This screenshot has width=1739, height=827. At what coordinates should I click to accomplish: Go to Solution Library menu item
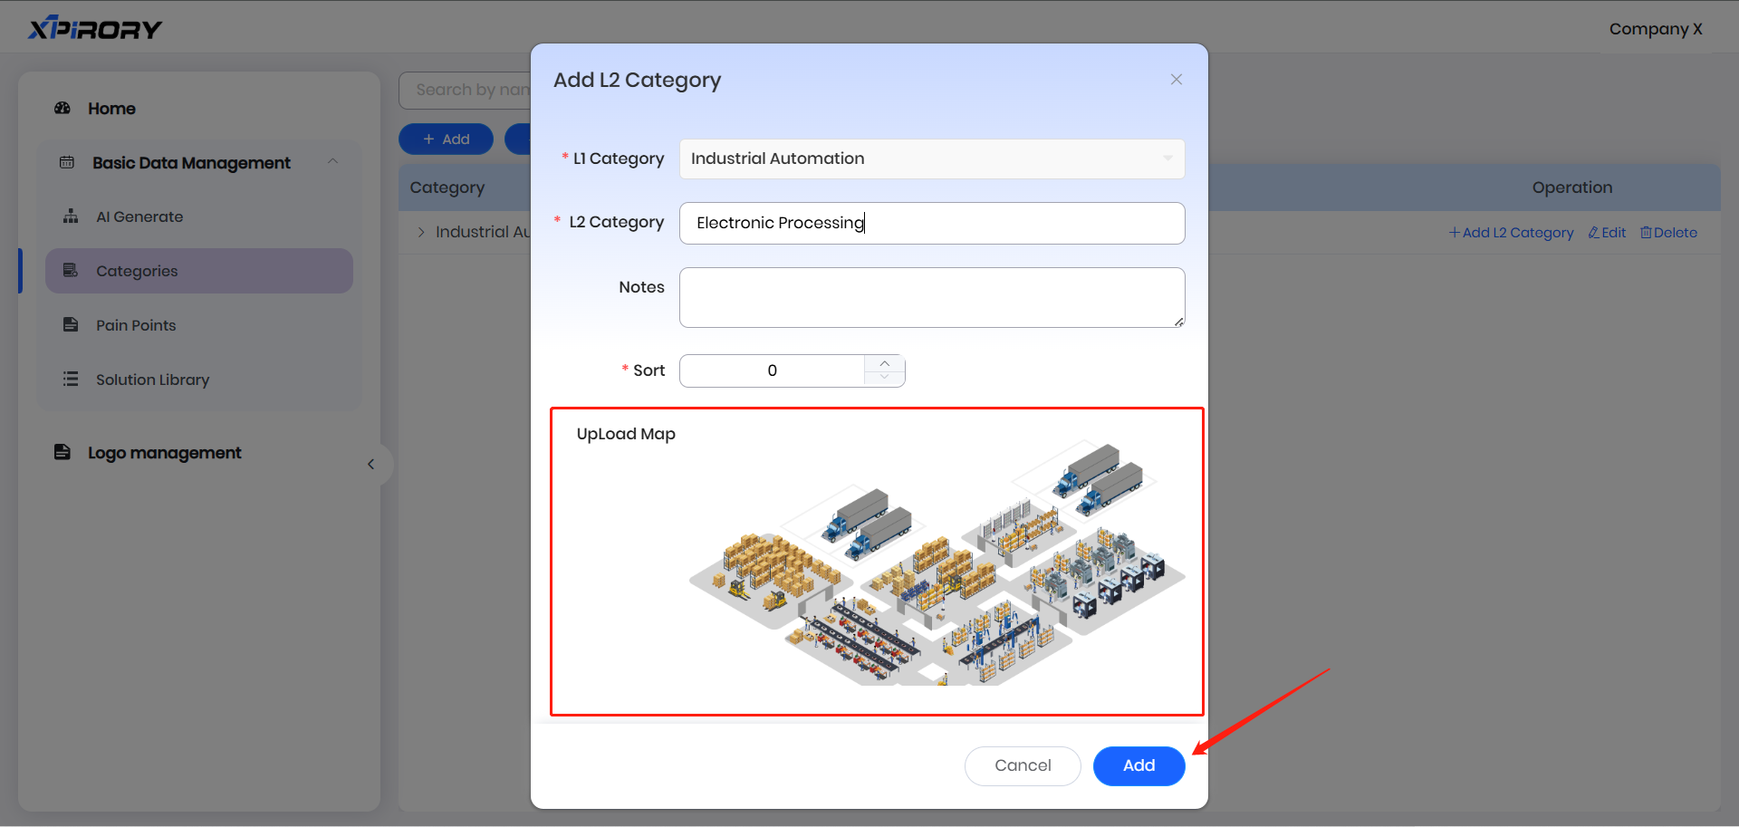point(152,380)
